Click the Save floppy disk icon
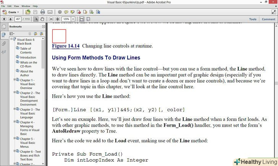This screenshot has height=166, width=278. (35, 12)
